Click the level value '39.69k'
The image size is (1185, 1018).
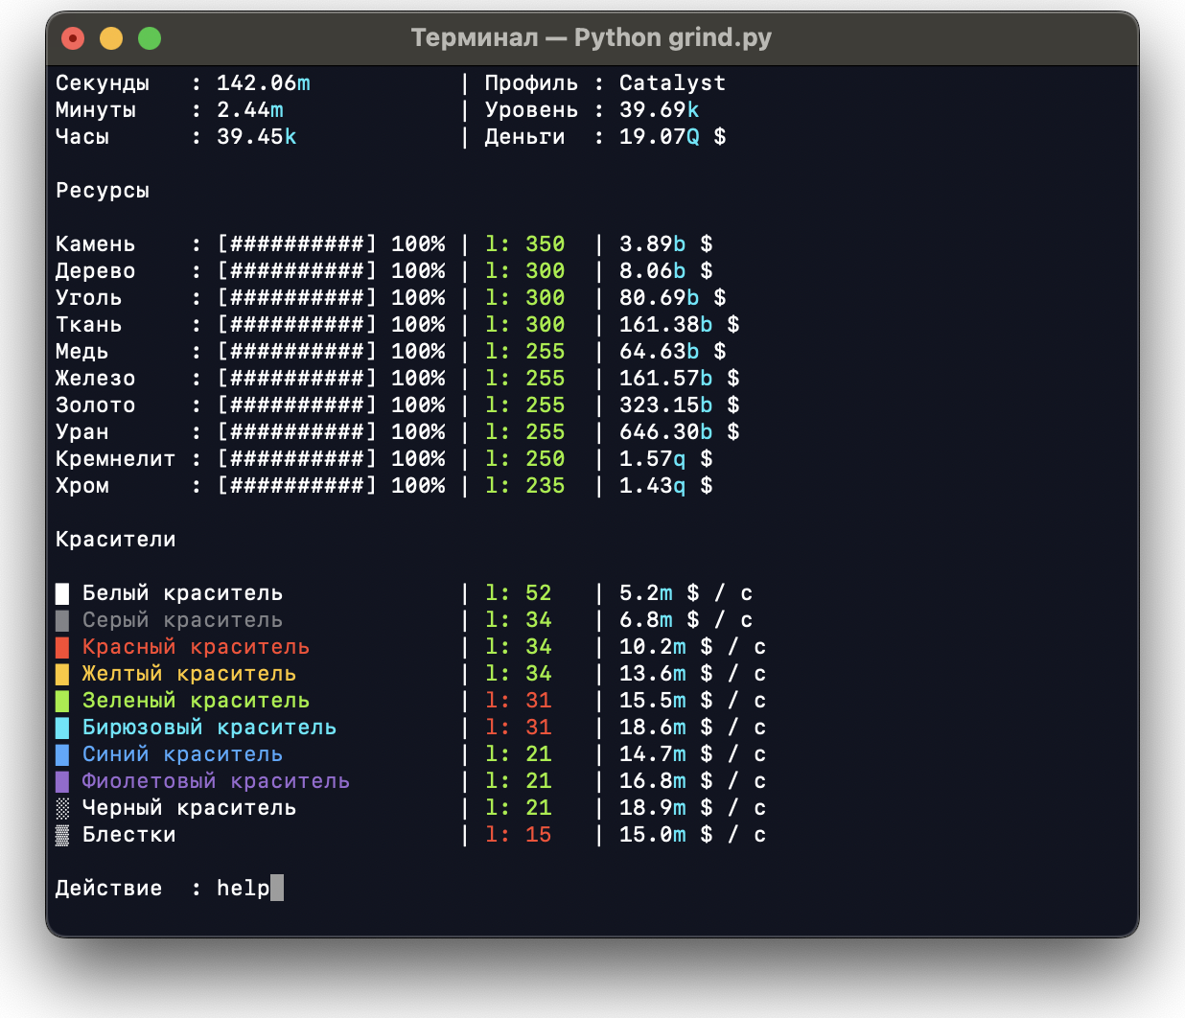pyautogui.click(x=660, y=110)
